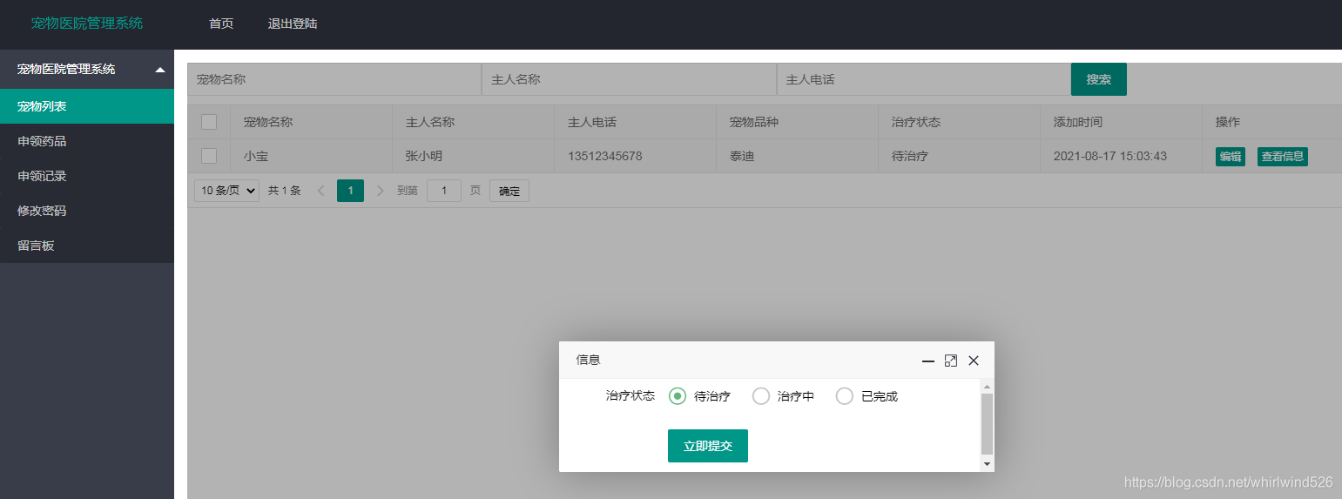The height and width of the screenshot is (499, 1342).
Task: Open 留言板 in sidebar
Action: pyautogui.click(x=87, y=246)
